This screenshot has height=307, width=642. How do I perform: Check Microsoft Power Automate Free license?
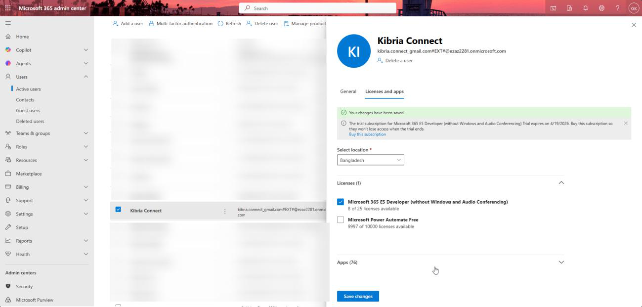pos(341,219)
